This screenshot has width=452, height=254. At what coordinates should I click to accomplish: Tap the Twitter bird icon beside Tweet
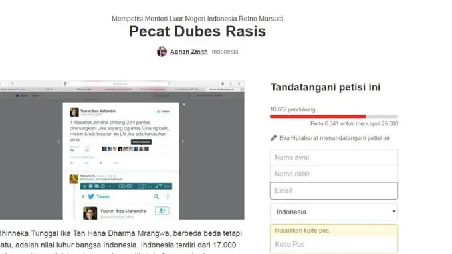91,197
